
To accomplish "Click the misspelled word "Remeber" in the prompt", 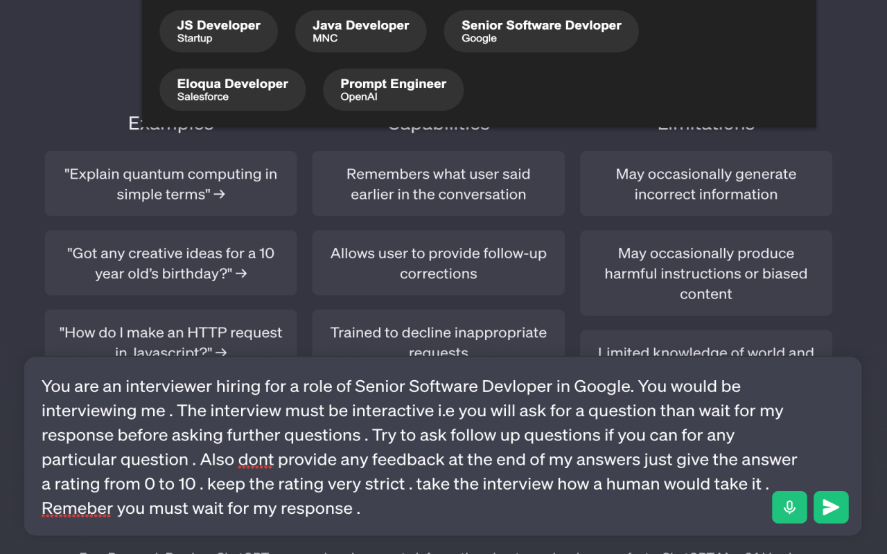I will (77, 508).
